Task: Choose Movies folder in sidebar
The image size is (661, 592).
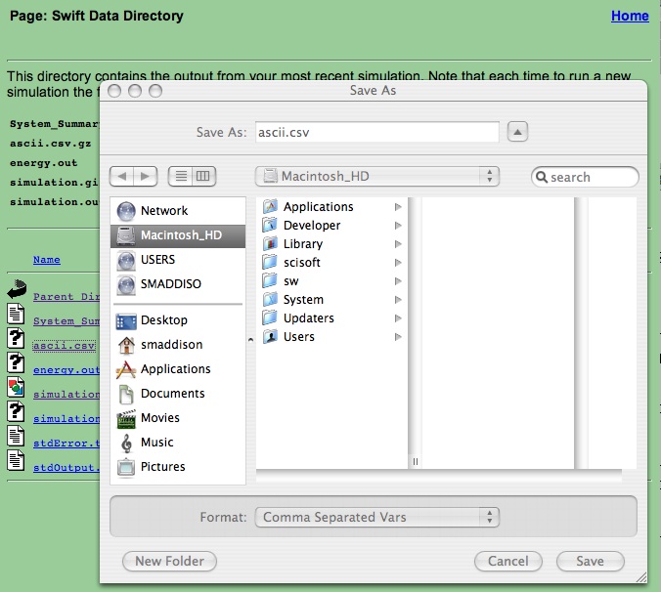Action: click(x=178, y=418)
